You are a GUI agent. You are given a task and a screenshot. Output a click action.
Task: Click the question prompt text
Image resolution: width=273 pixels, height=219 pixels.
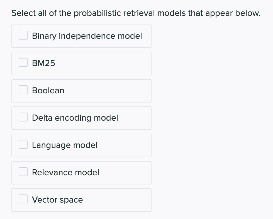[136, 13]
